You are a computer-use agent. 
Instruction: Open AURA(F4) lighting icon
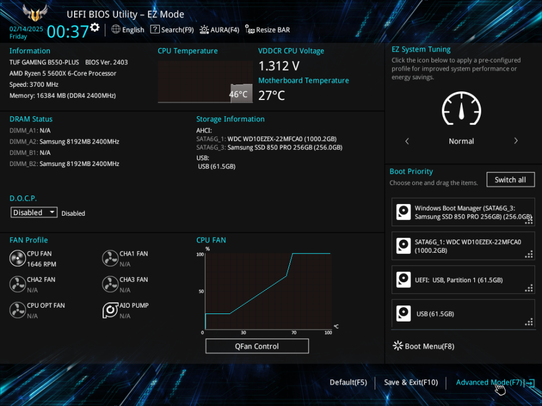(204, 29)
